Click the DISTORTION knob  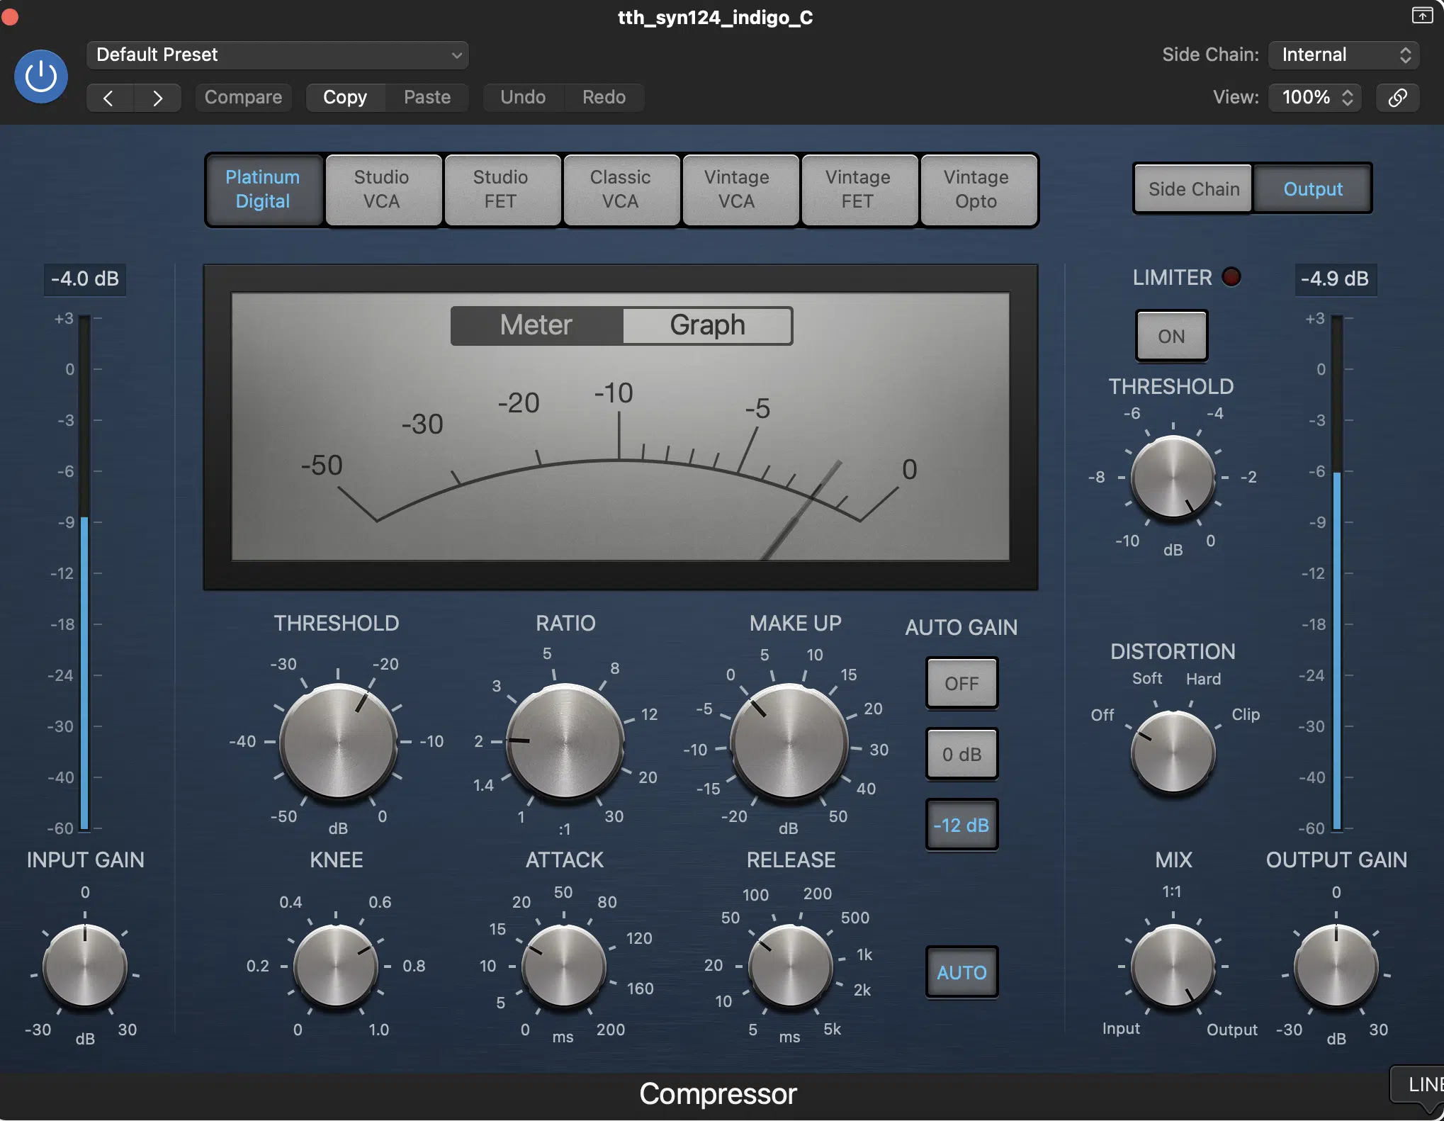click(x=1173, y=752)
